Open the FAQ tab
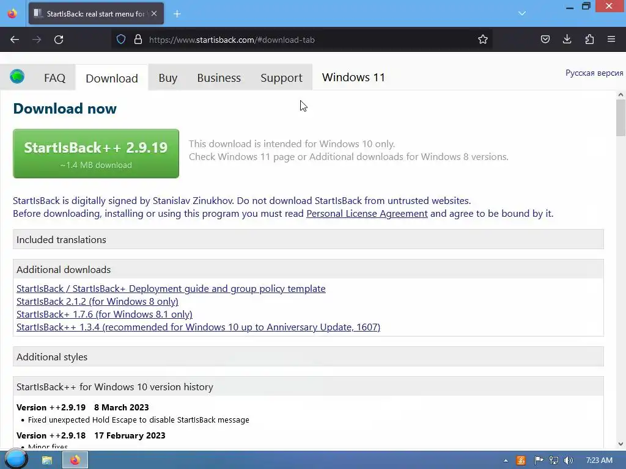Screen dimensions: 626x469 point(54,78)
